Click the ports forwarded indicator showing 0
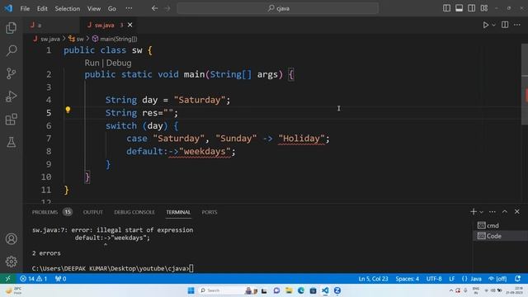Screen dimensions: 528x297 (60, 279)
